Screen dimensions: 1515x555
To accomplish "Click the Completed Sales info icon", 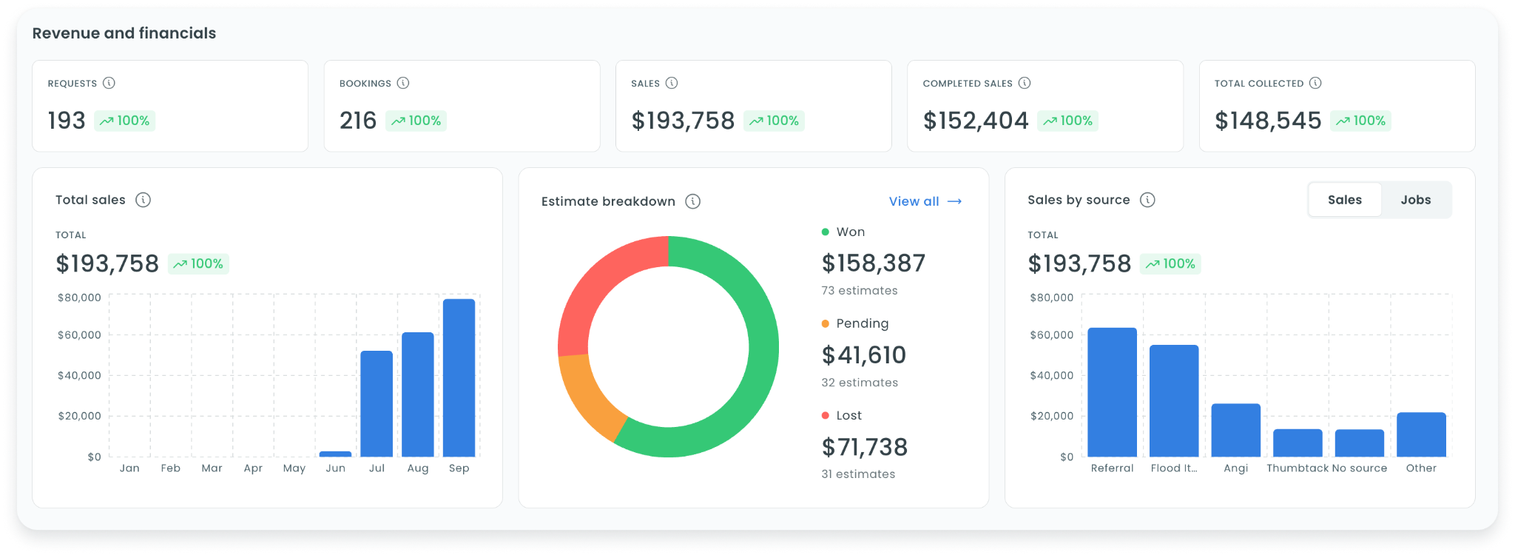I will coord(1025,83).
